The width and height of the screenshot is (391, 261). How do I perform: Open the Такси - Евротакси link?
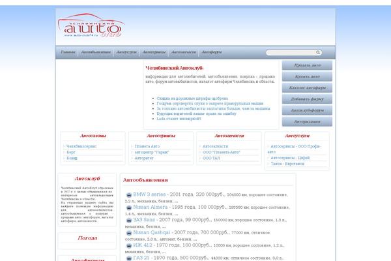pyautogui.click(x=287, y=164)
